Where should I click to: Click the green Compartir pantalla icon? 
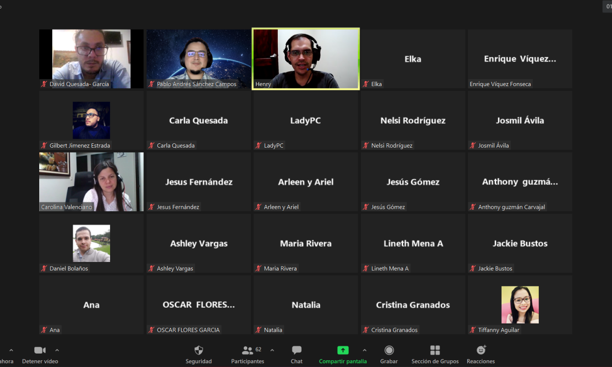[343, 350]
